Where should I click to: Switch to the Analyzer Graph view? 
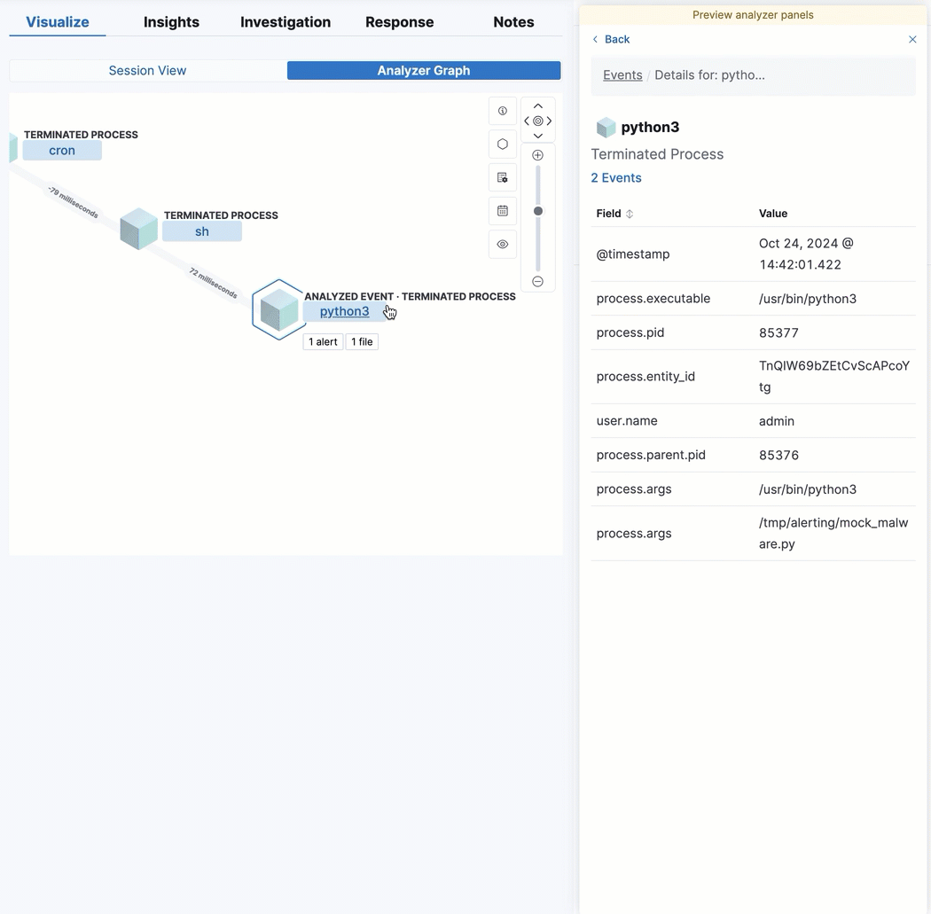pos(423,70)
